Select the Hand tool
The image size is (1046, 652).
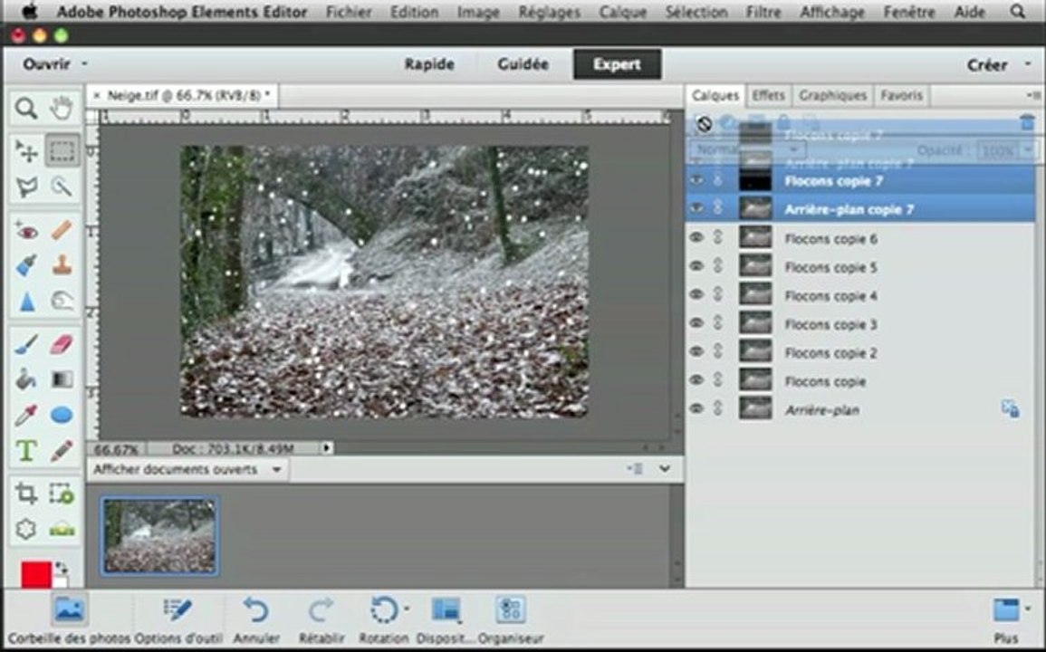coord(62,108)
